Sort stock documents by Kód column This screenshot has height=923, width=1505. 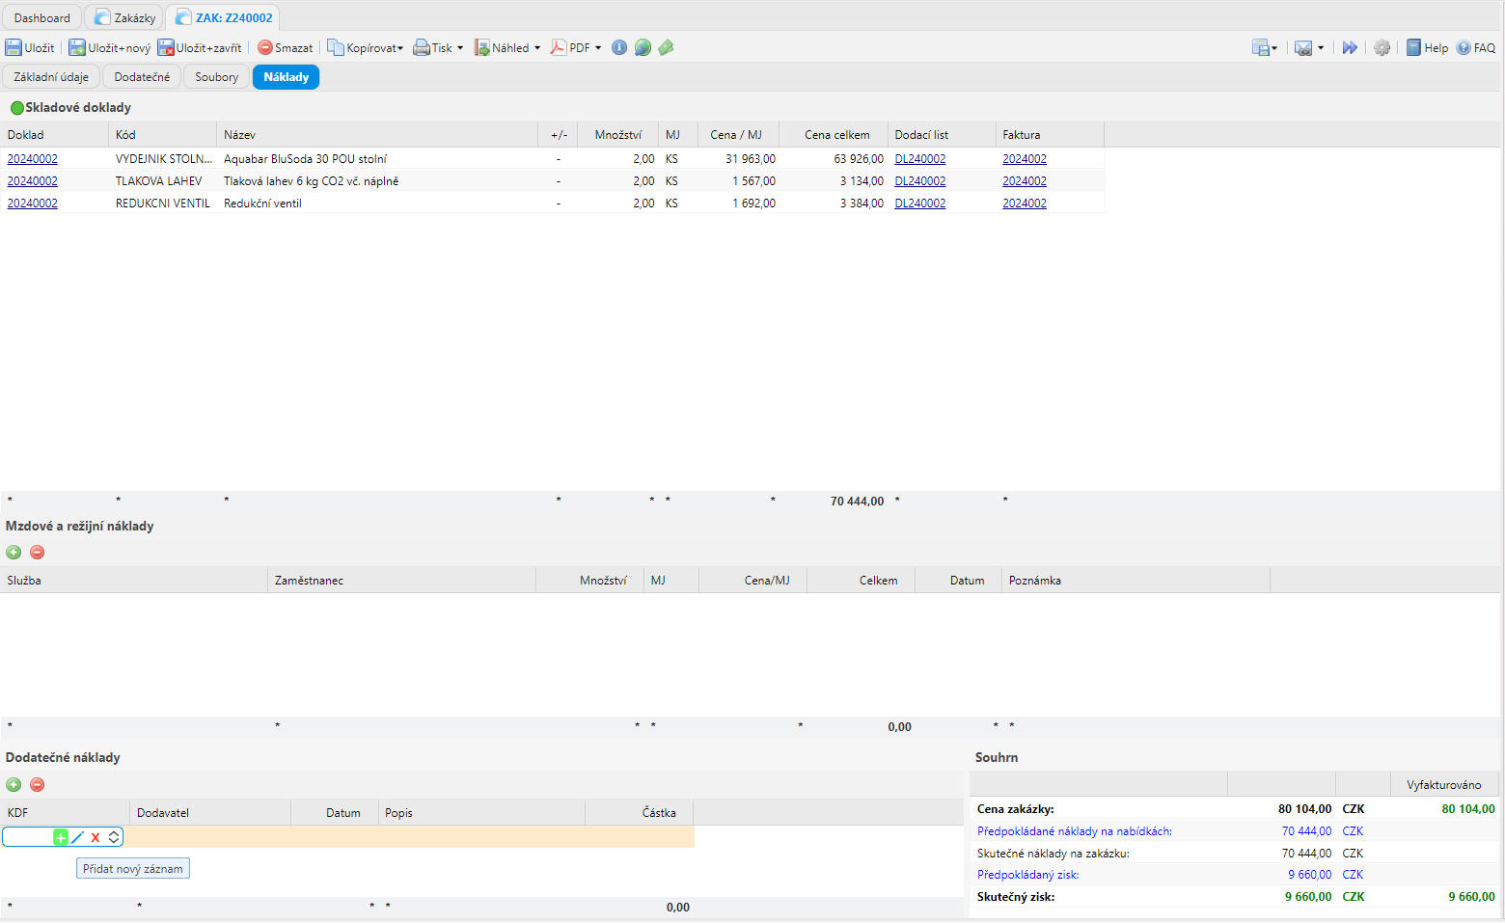(162, 135)
